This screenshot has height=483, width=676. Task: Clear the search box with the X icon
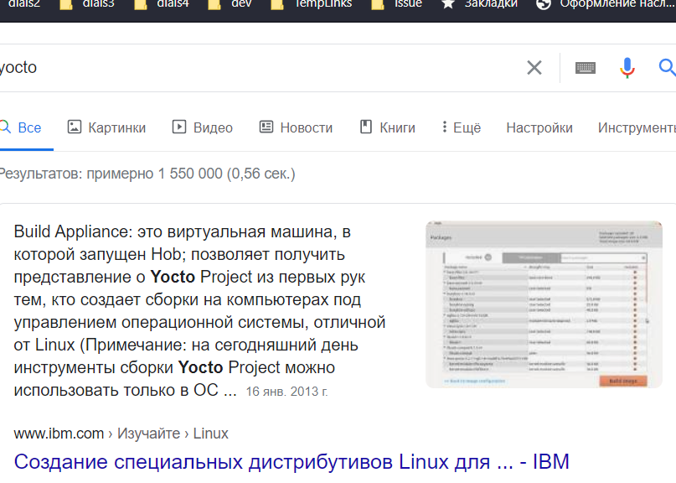point(534,68)
